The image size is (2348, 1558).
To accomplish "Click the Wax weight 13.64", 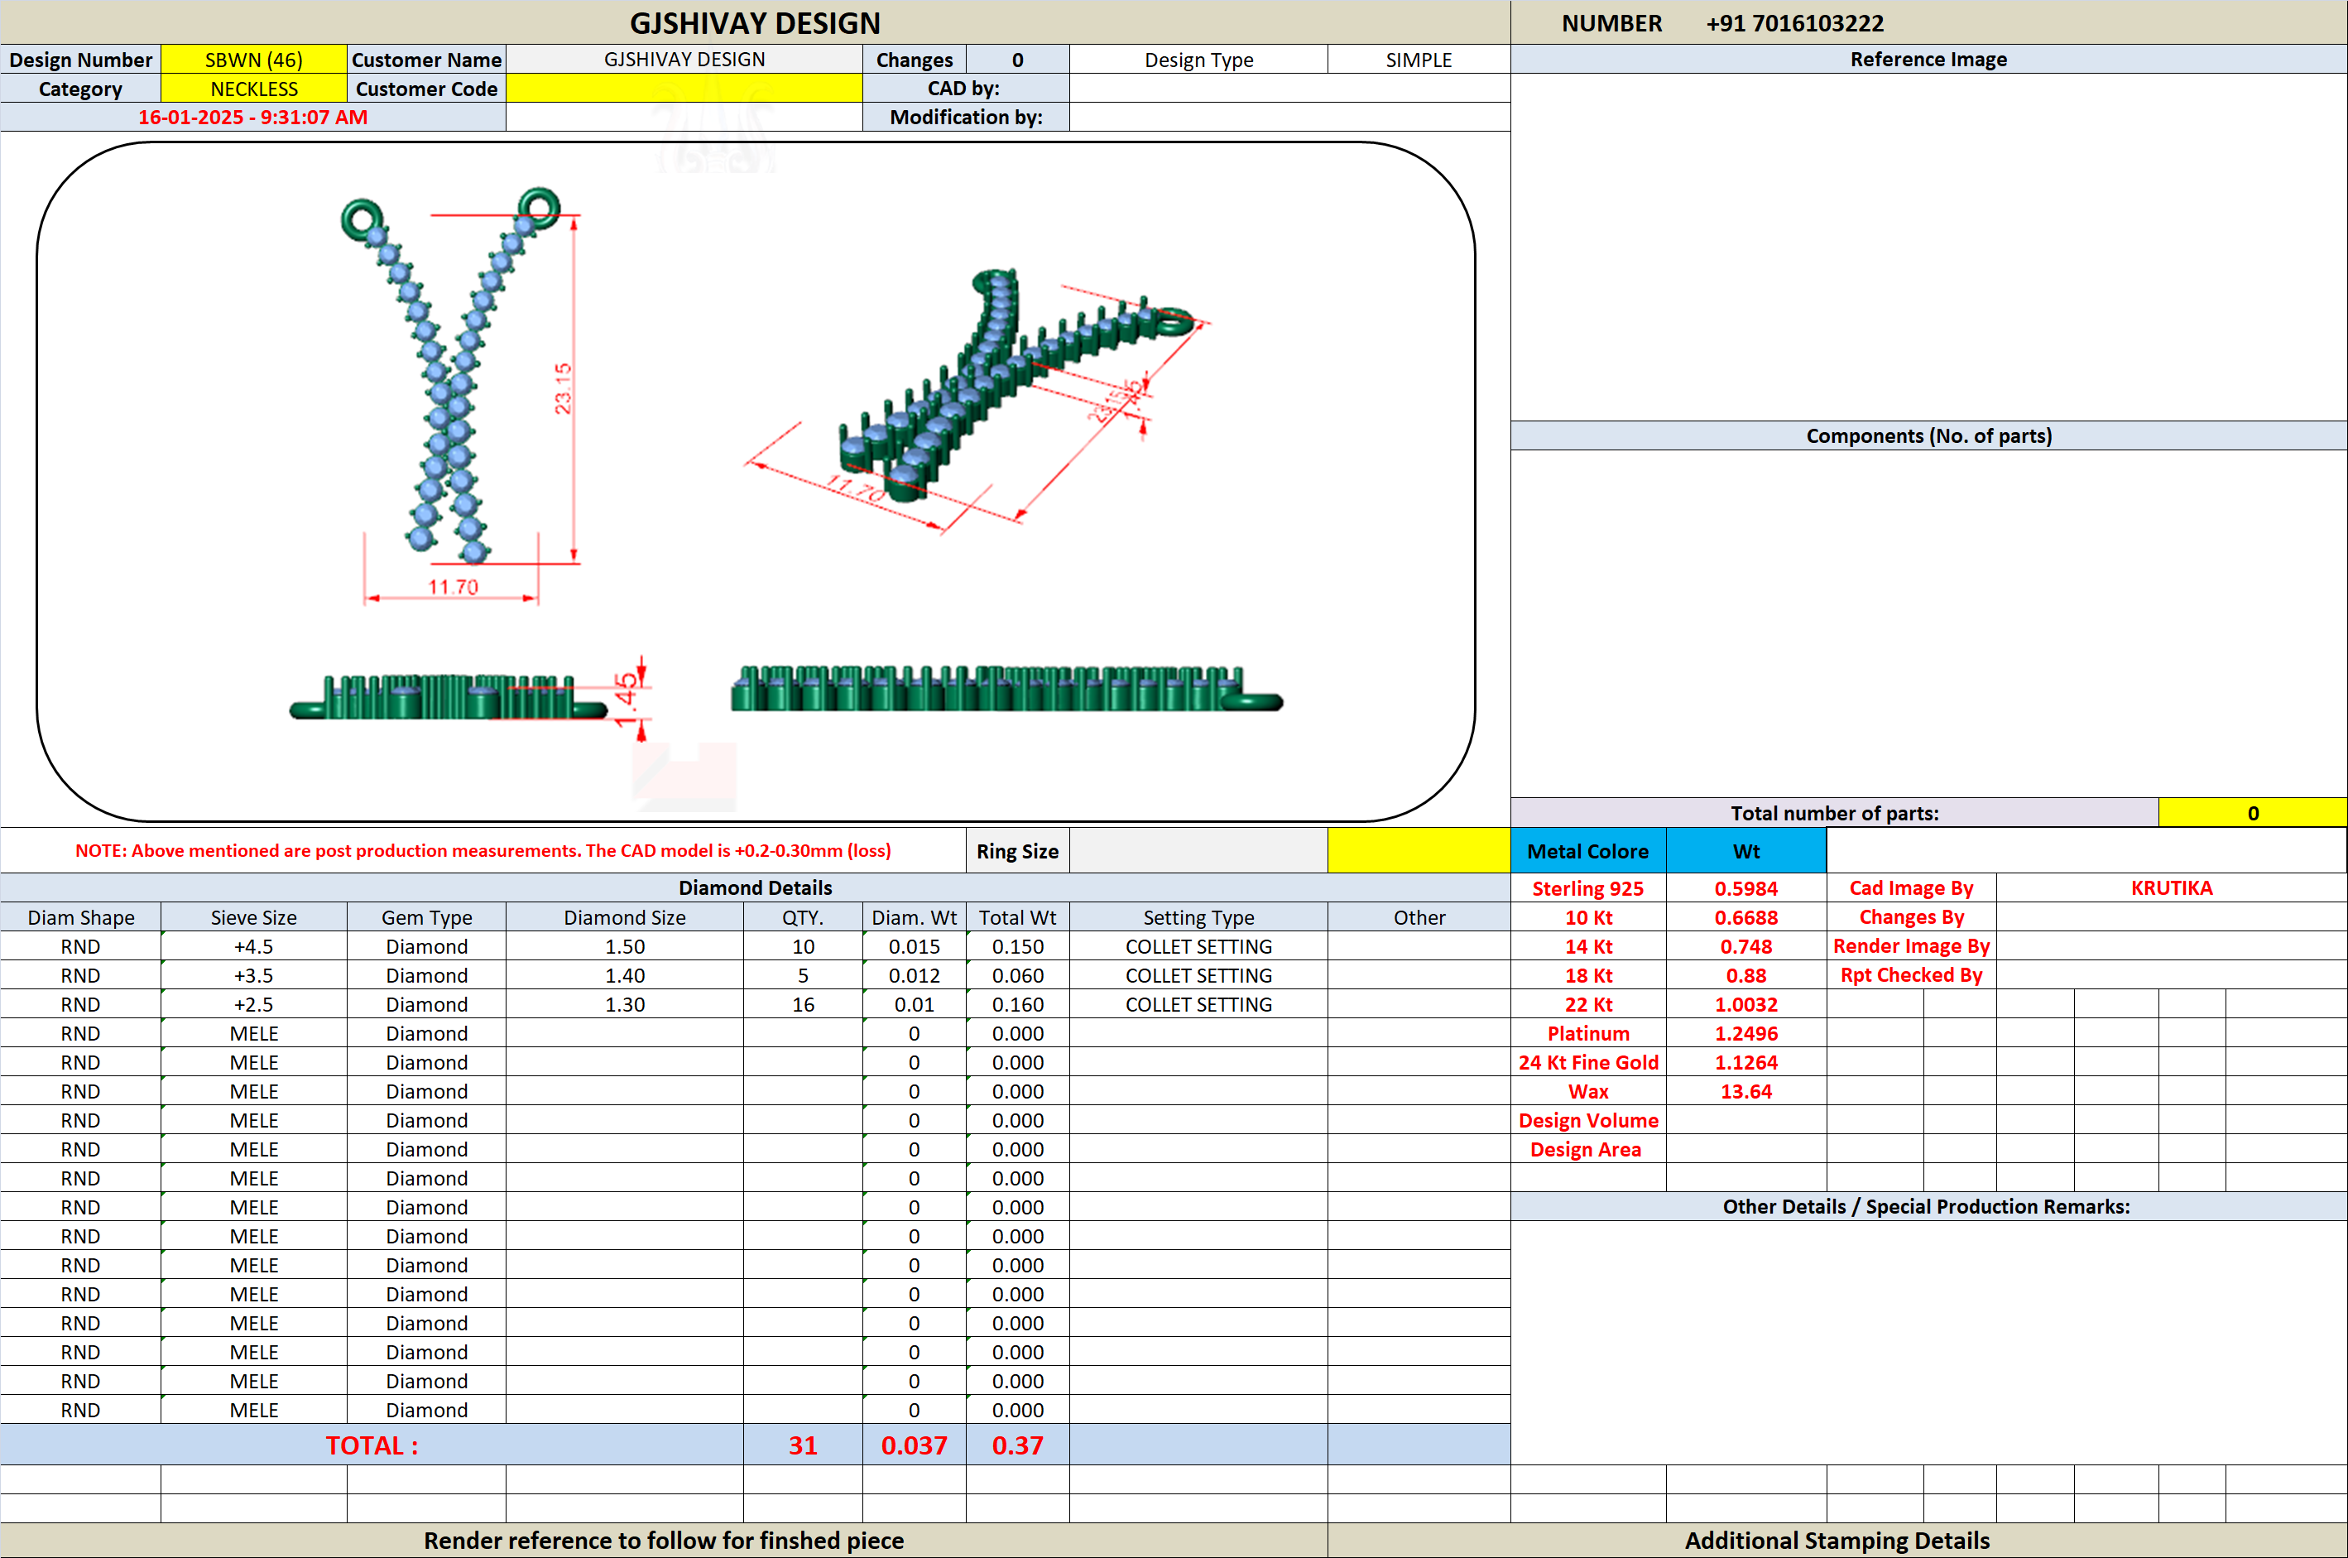I will [x=1746, y=1090].
